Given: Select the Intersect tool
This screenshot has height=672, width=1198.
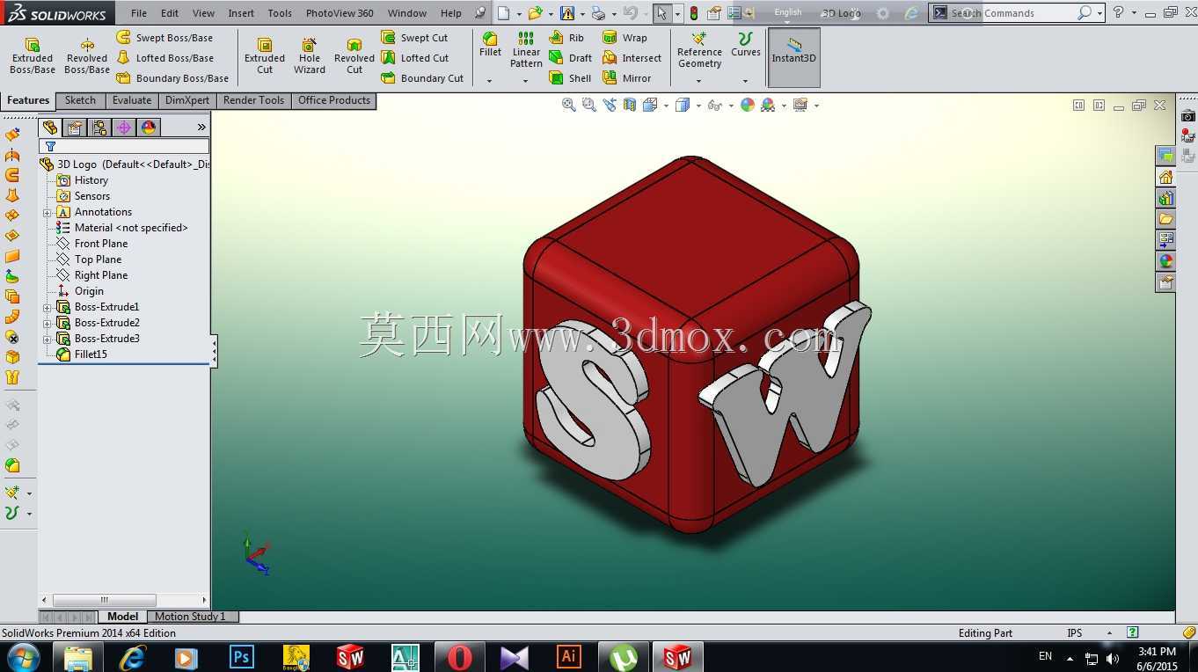Looking at the screenshot, I should pos(632,58).
